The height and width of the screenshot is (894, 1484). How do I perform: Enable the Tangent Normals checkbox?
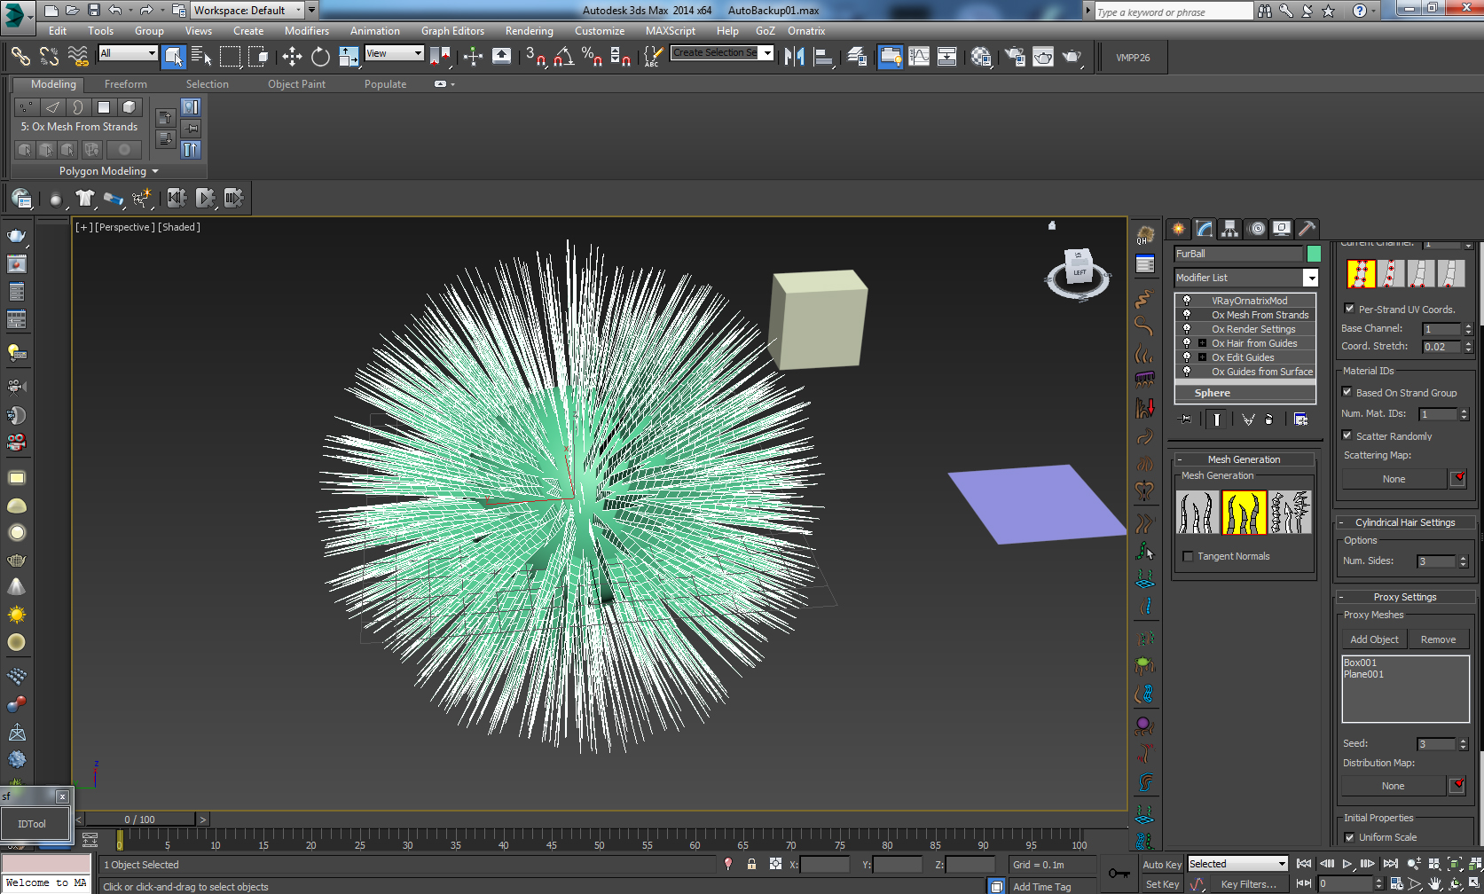click(1188, 557)
